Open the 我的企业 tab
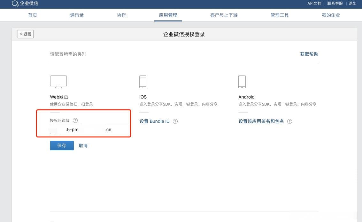This screenshot has height=222, width=362. click(331, 15)
